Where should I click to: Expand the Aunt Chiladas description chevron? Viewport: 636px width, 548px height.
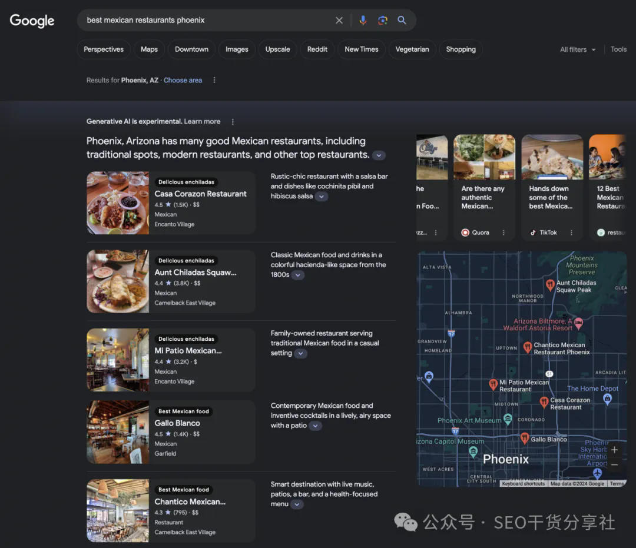pos(298,275)
